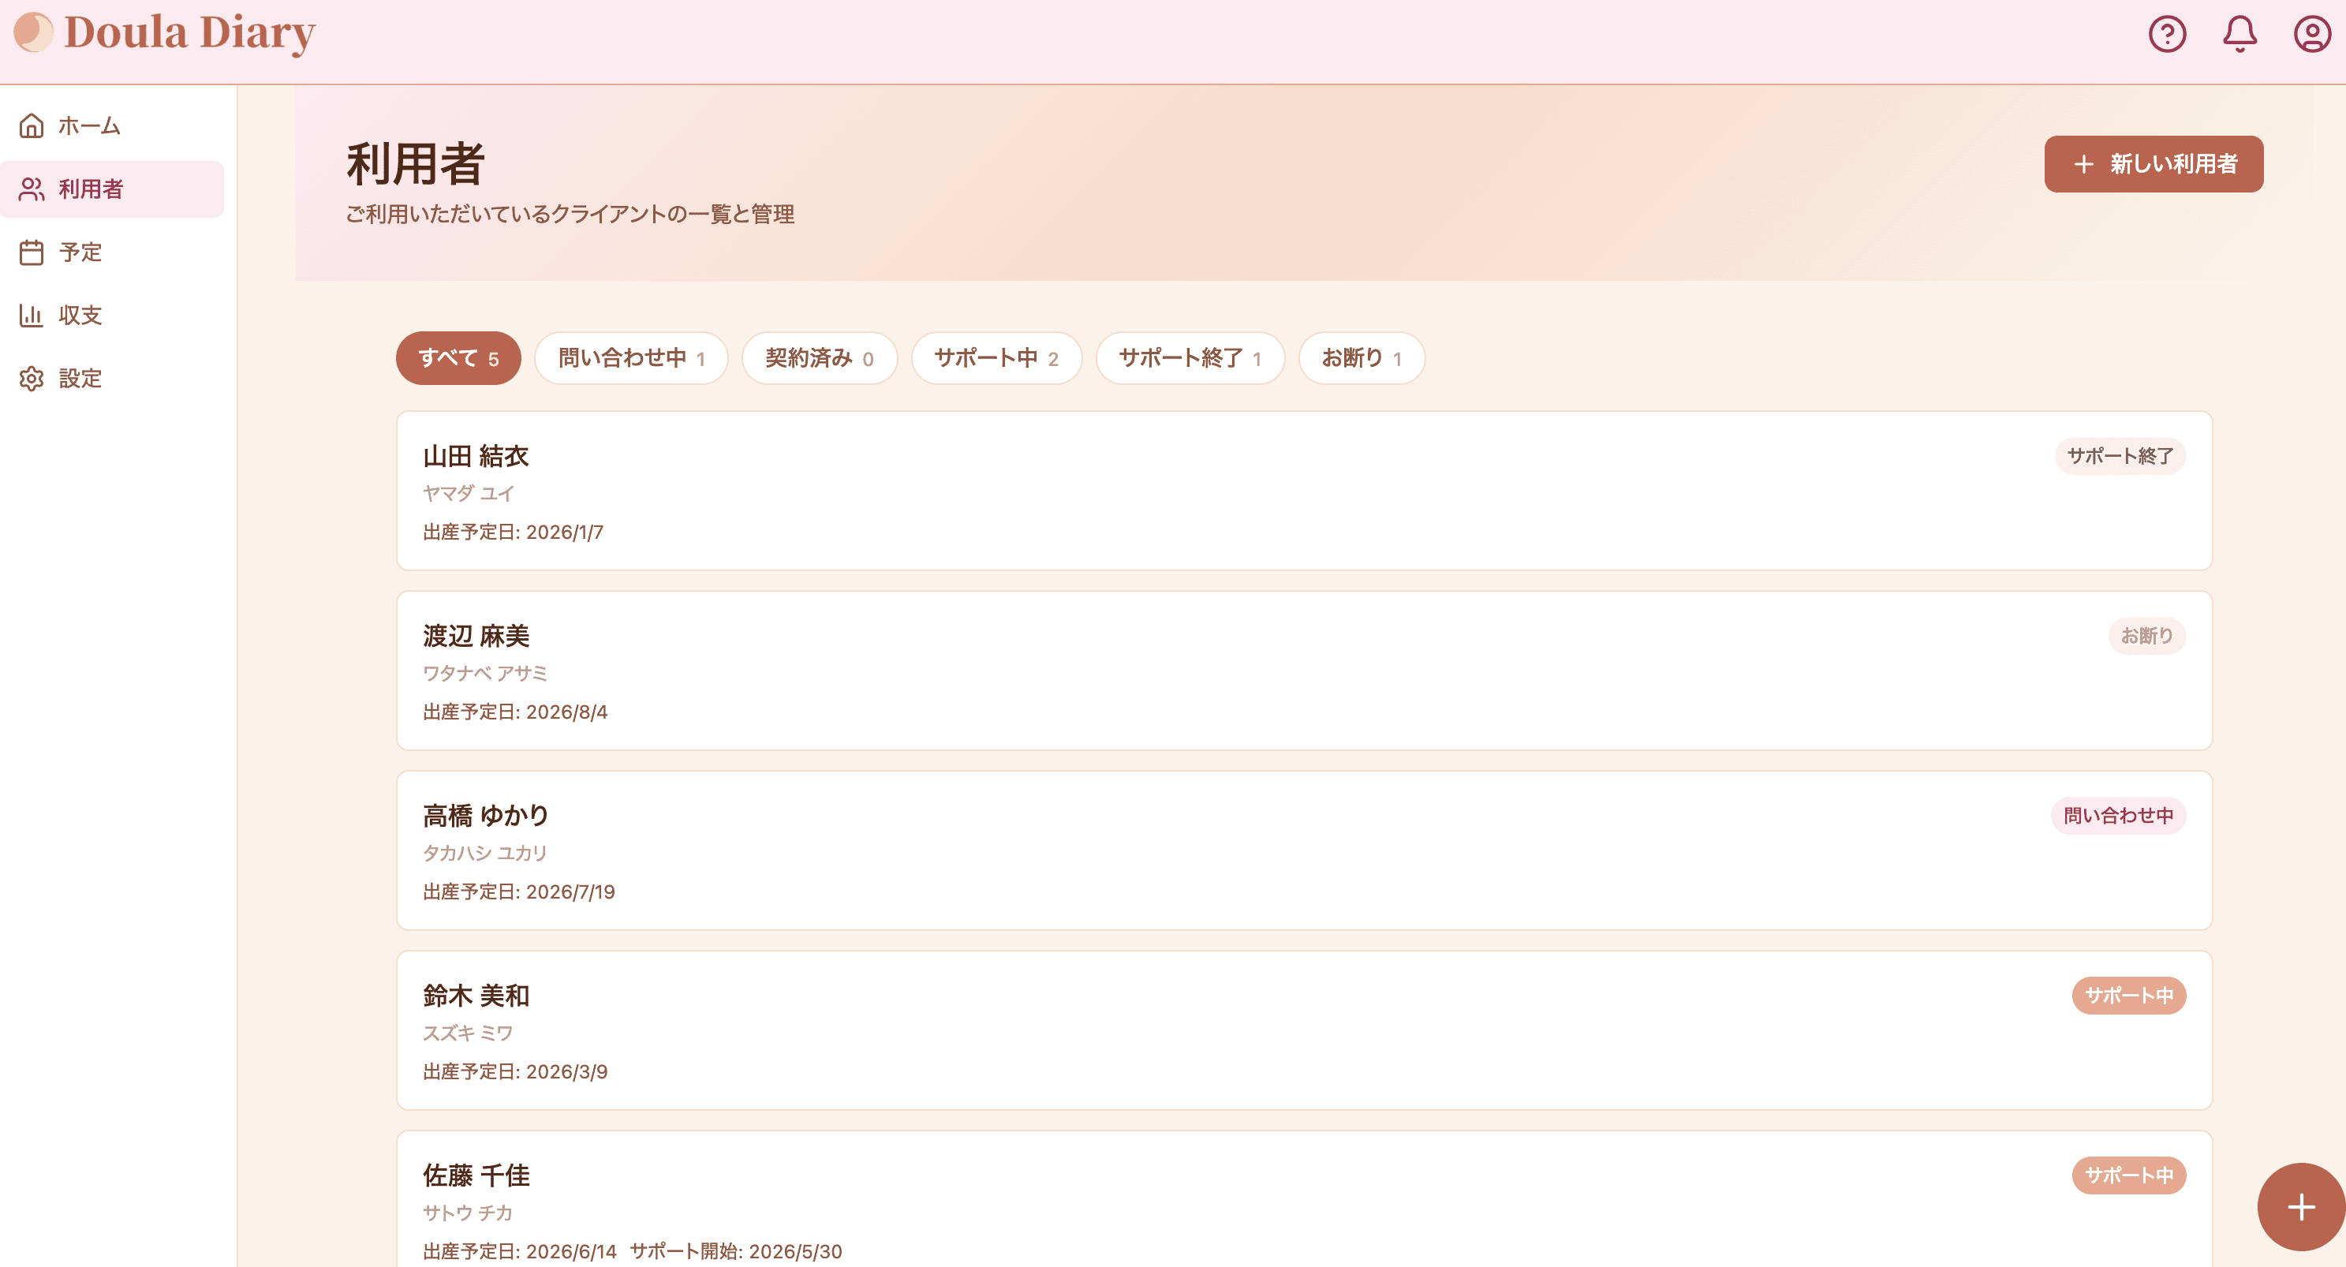Open the 佐藤 千佳 client card
2346x1267 pixels.
[x=1304, y=1198]
